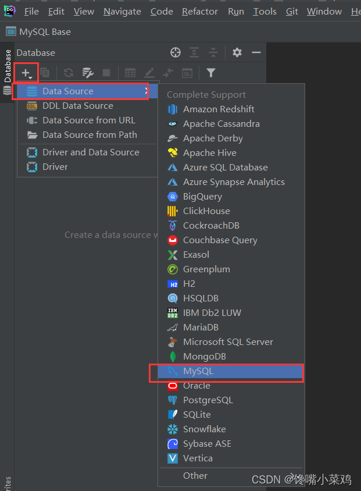
Task: Open the Git menu
Action: click(x=292, y=12)
